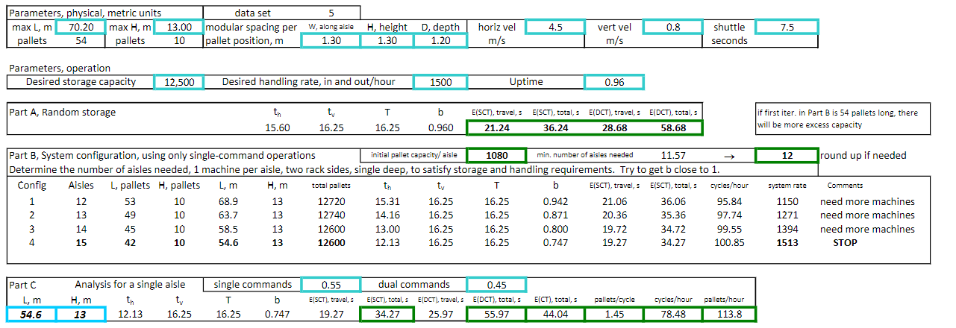This screenshot has width=956, height=328.
Task: Click b value 0.942 in config 1
Action: click(555, 201)
